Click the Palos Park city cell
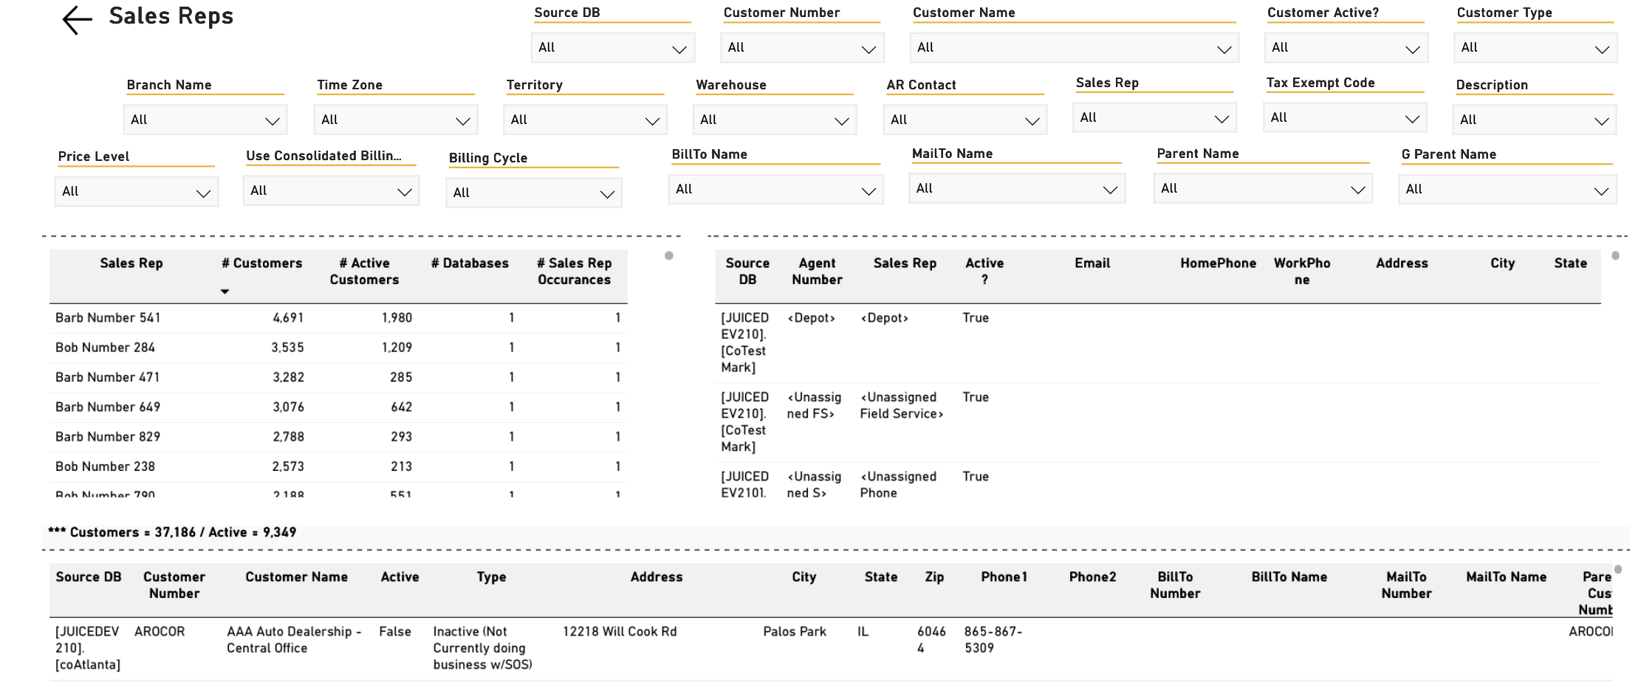 point(795,632)
